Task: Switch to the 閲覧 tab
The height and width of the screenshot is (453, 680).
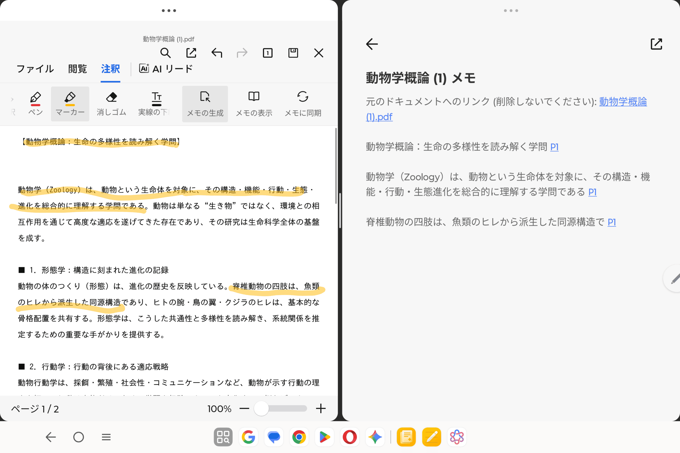Action: pyautogui.click(x=77, y=69)
